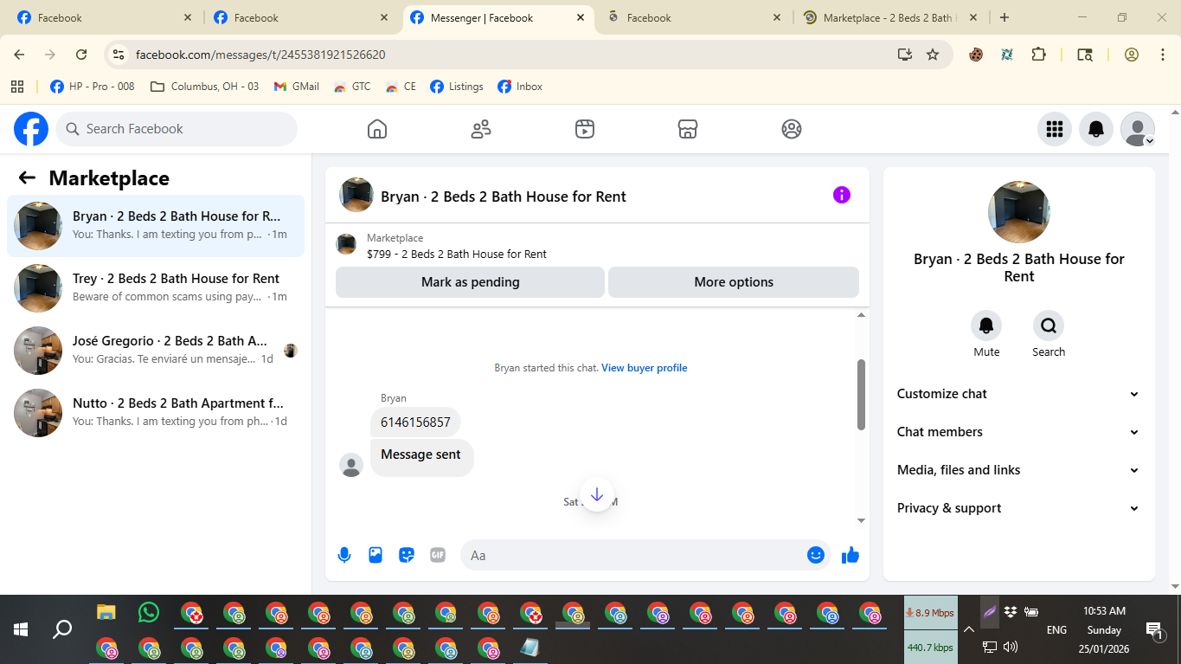Click Bryan's listing photo in right panel
This screenshot has height=664, width=1181.
1019,212
